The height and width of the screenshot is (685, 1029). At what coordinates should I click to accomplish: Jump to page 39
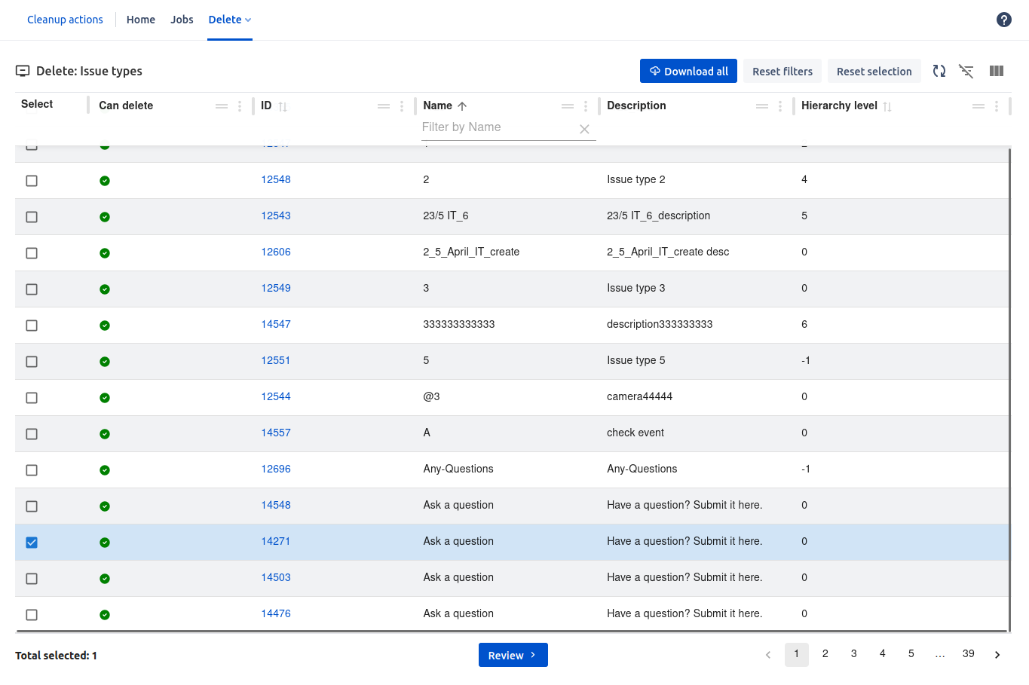tap(969, 654)
